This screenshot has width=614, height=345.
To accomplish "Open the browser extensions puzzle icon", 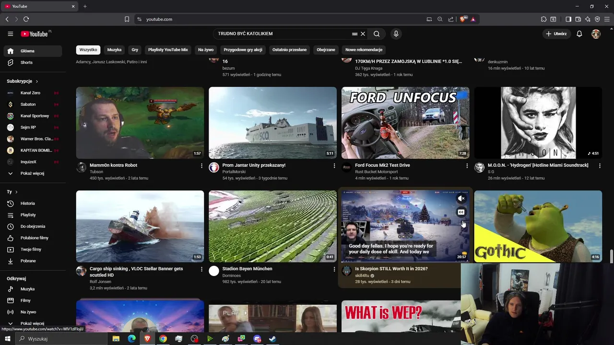I will point(543,19).
